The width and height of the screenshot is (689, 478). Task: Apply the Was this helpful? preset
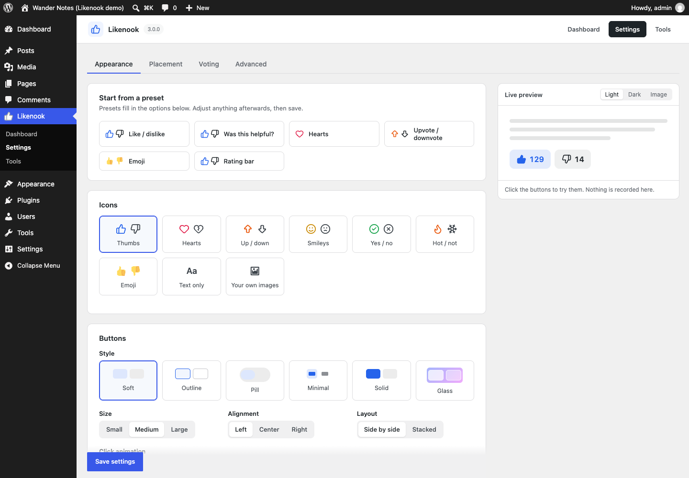239,134
